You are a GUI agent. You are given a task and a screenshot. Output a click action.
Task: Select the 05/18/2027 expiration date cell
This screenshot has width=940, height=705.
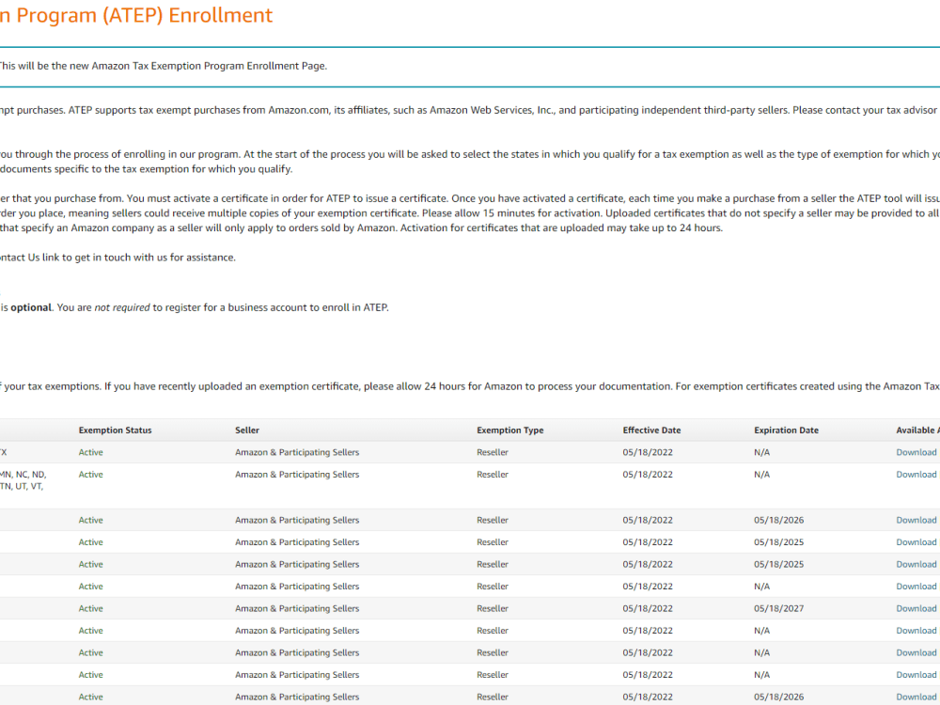coord(778,608)
